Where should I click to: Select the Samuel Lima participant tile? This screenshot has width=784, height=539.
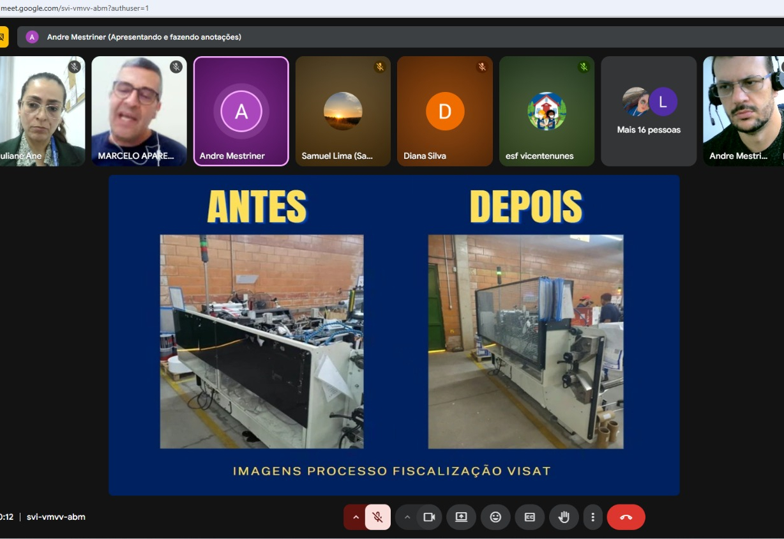pyautogui.click(x=343, y=111)
